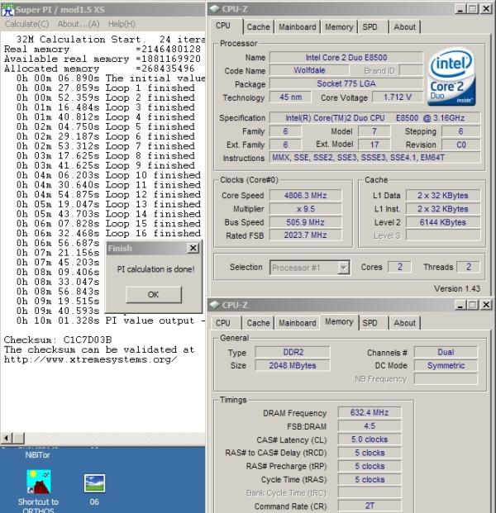The height and width of the screenshot is (513, 496).
Task: Open the Shortcut to ORTHOS desktop icon
Action: click(x=38, y=491)
